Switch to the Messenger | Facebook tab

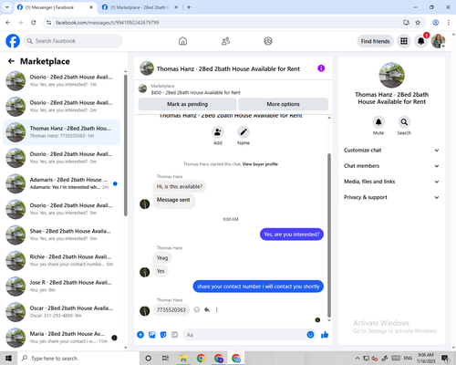56,7
